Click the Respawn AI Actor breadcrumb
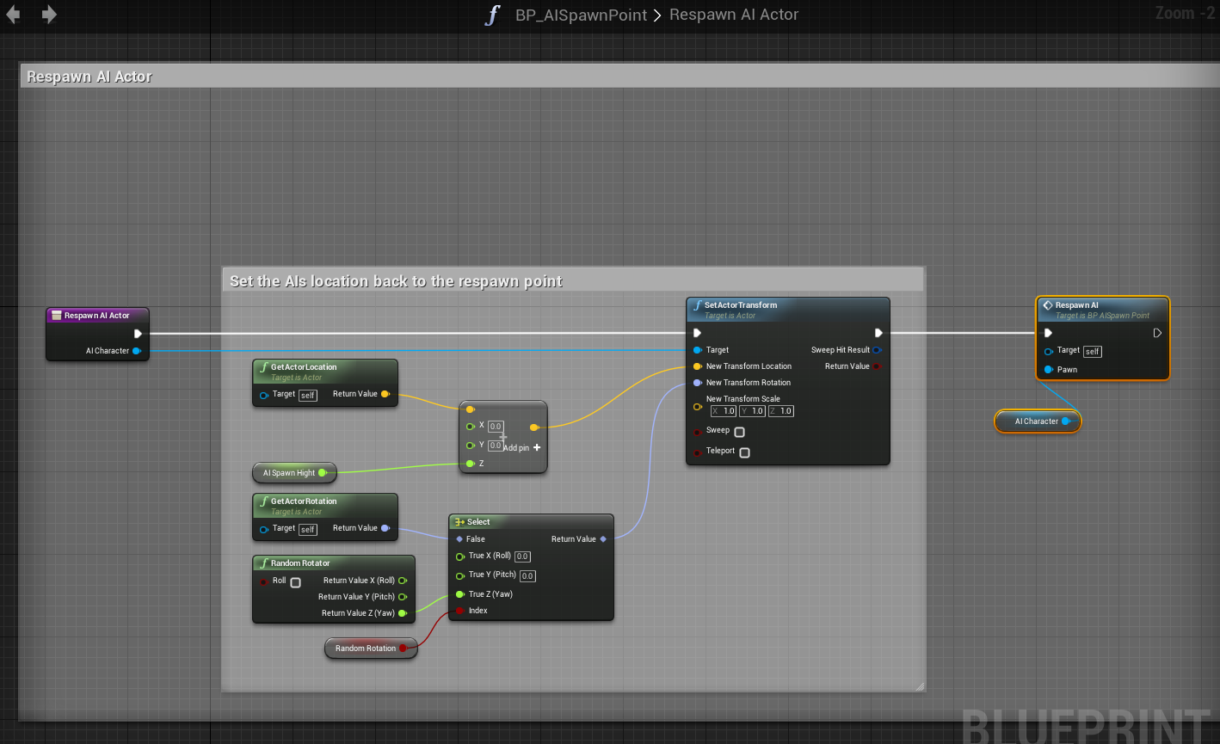 (734, 15)
